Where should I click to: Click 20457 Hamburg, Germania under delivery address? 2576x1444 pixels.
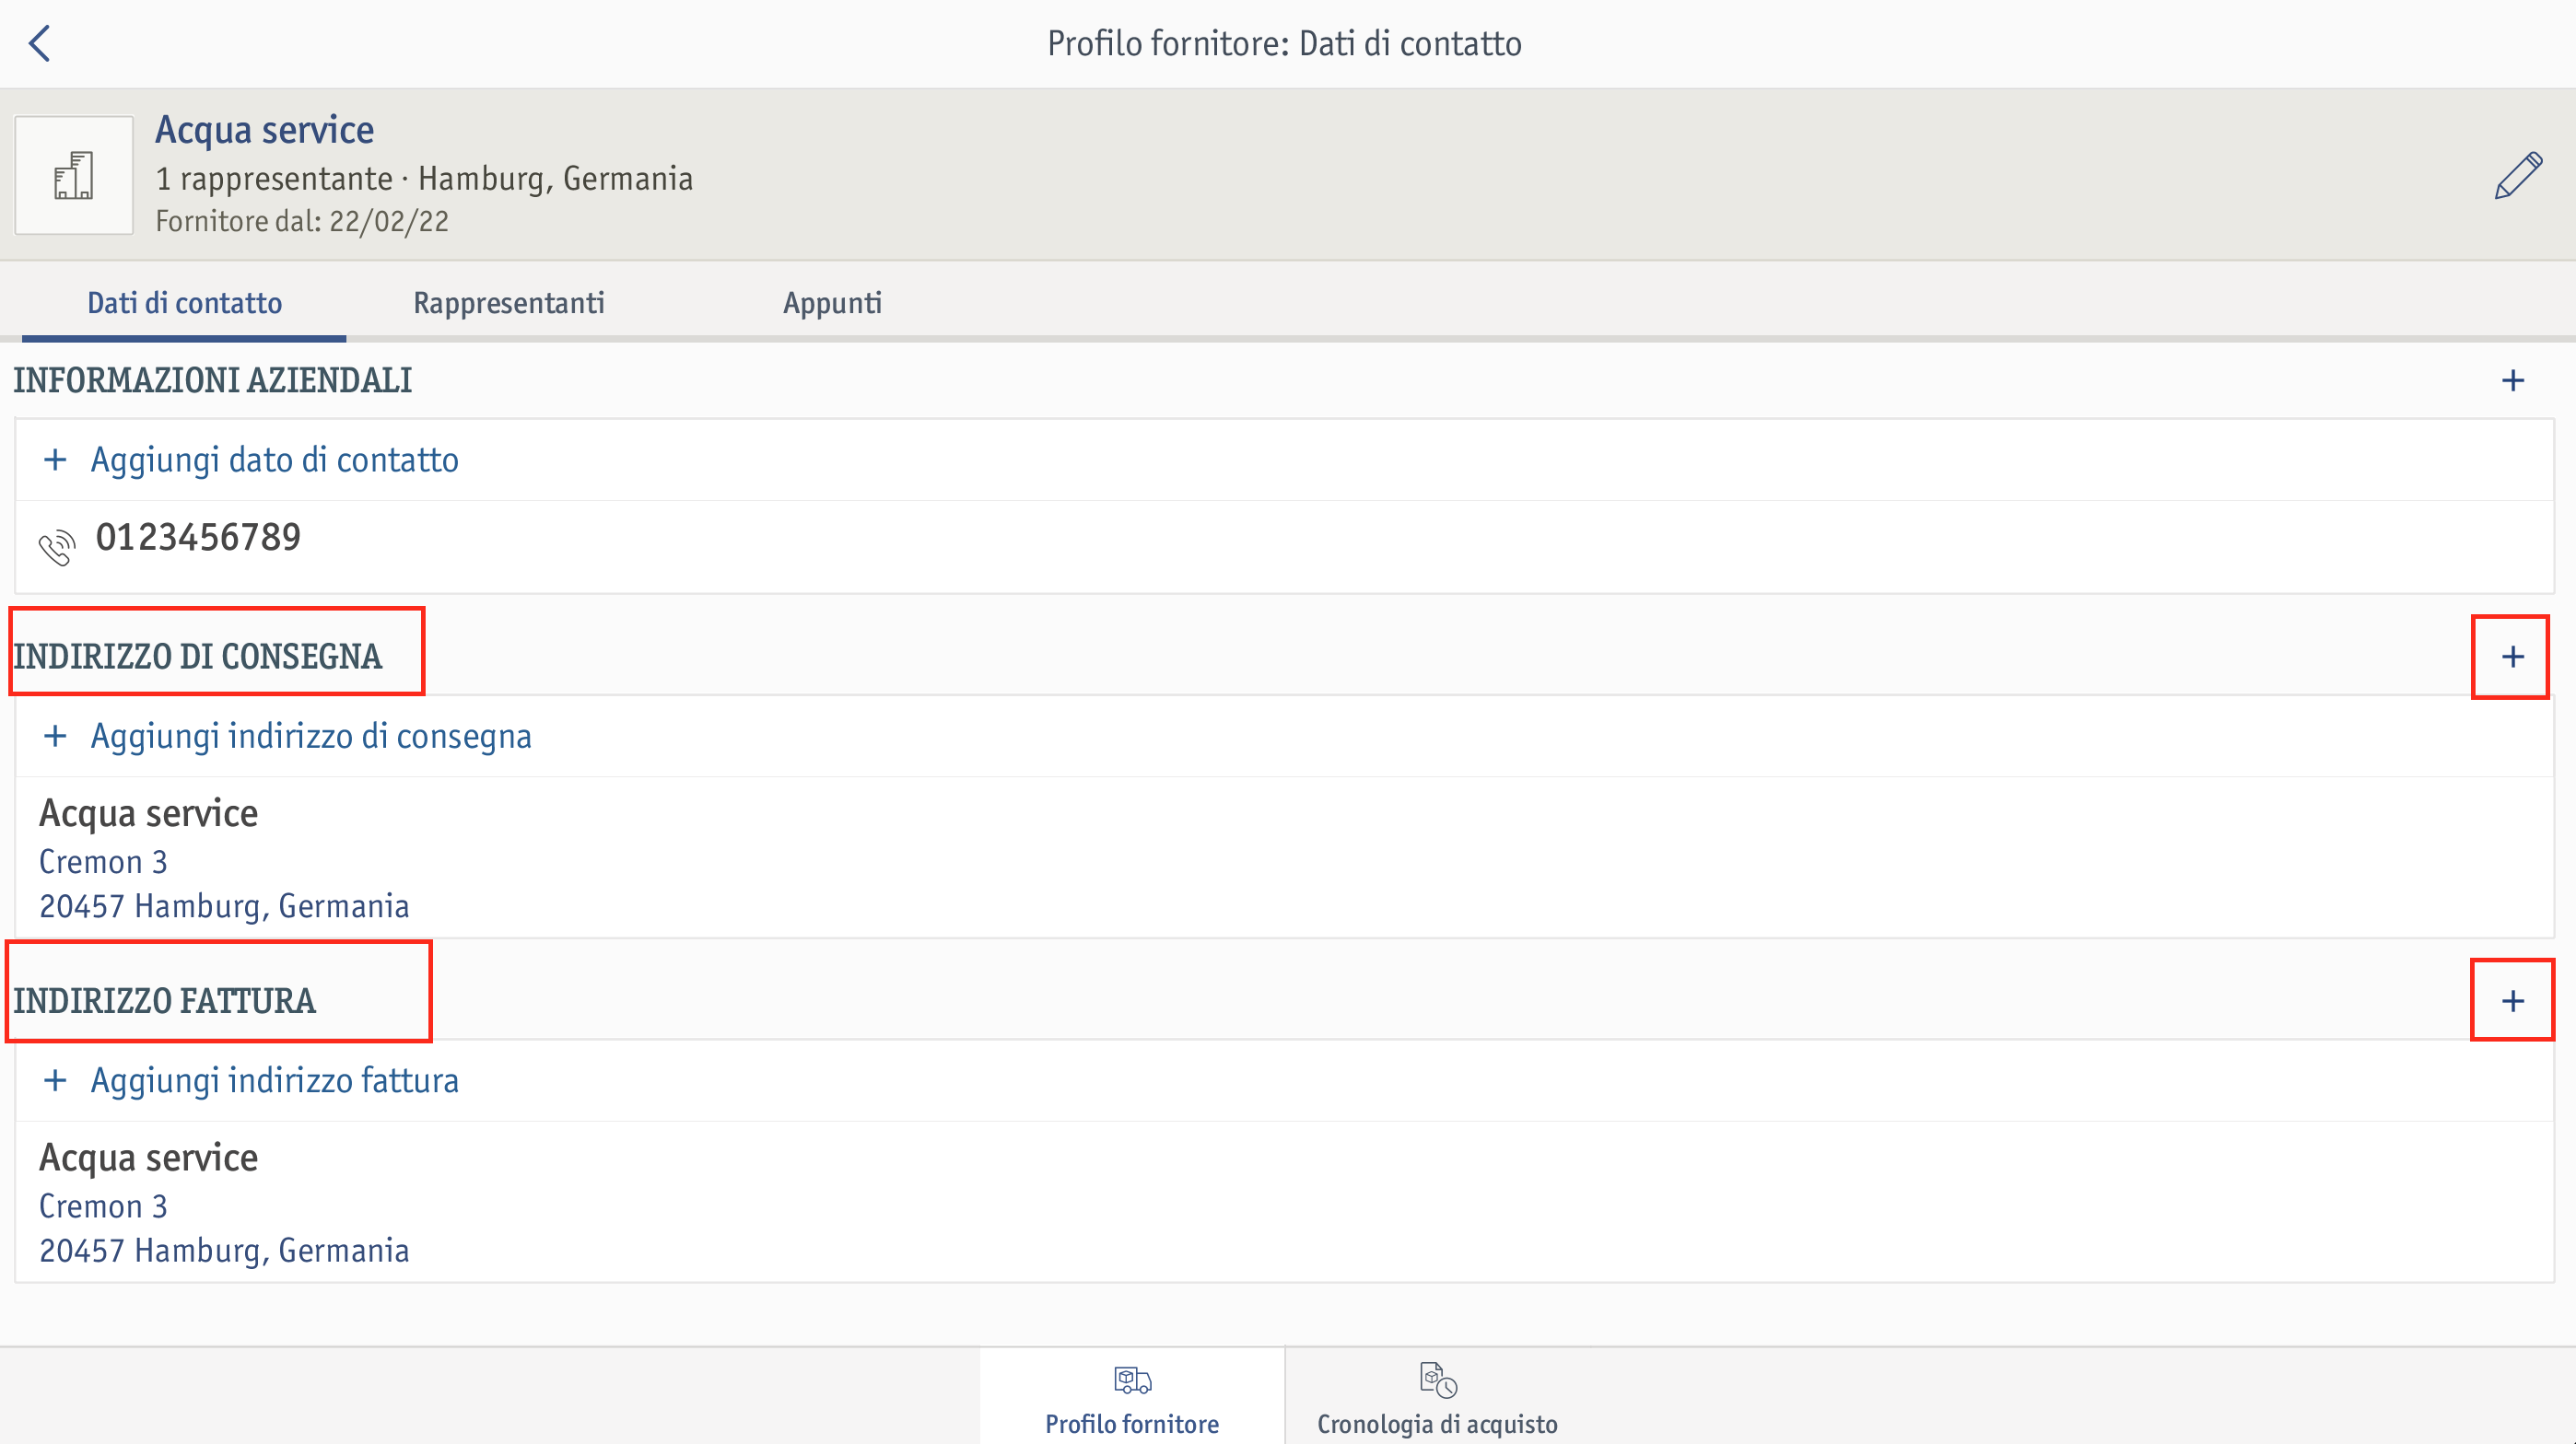pos(224,906)
